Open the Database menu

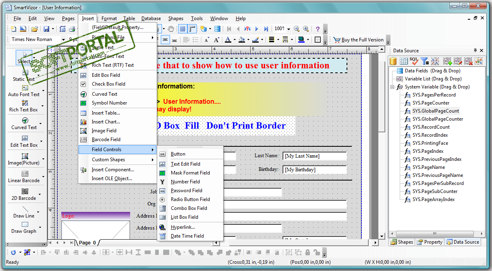[x=151, y=18]
